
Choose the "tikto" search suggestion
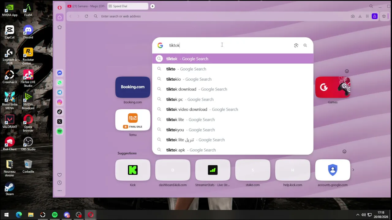(x=233, y=69)
